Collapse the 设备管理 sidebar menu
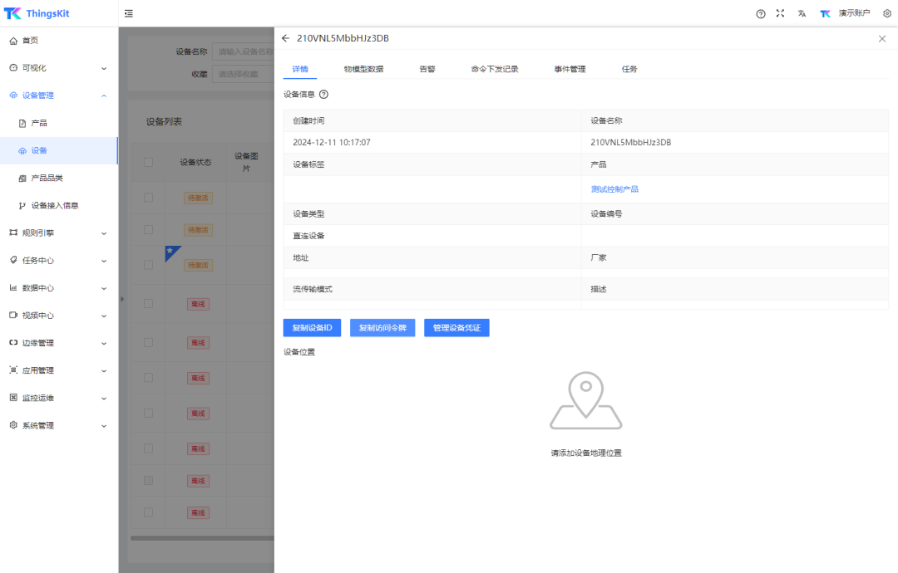898x573 pixels. [58, 95]
